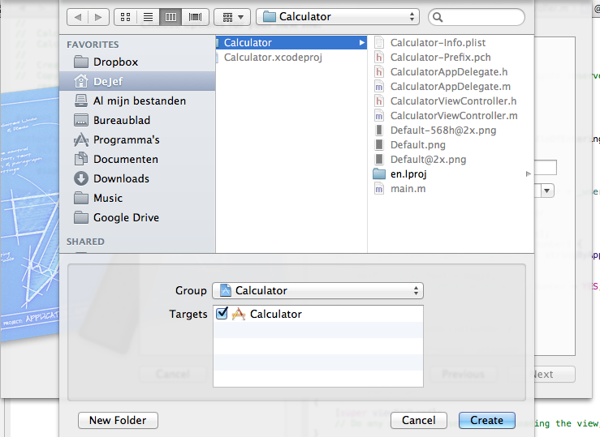This screenshot has height=437, width=600.
Task: Go forward in folder history
Action: coord(98,17)
